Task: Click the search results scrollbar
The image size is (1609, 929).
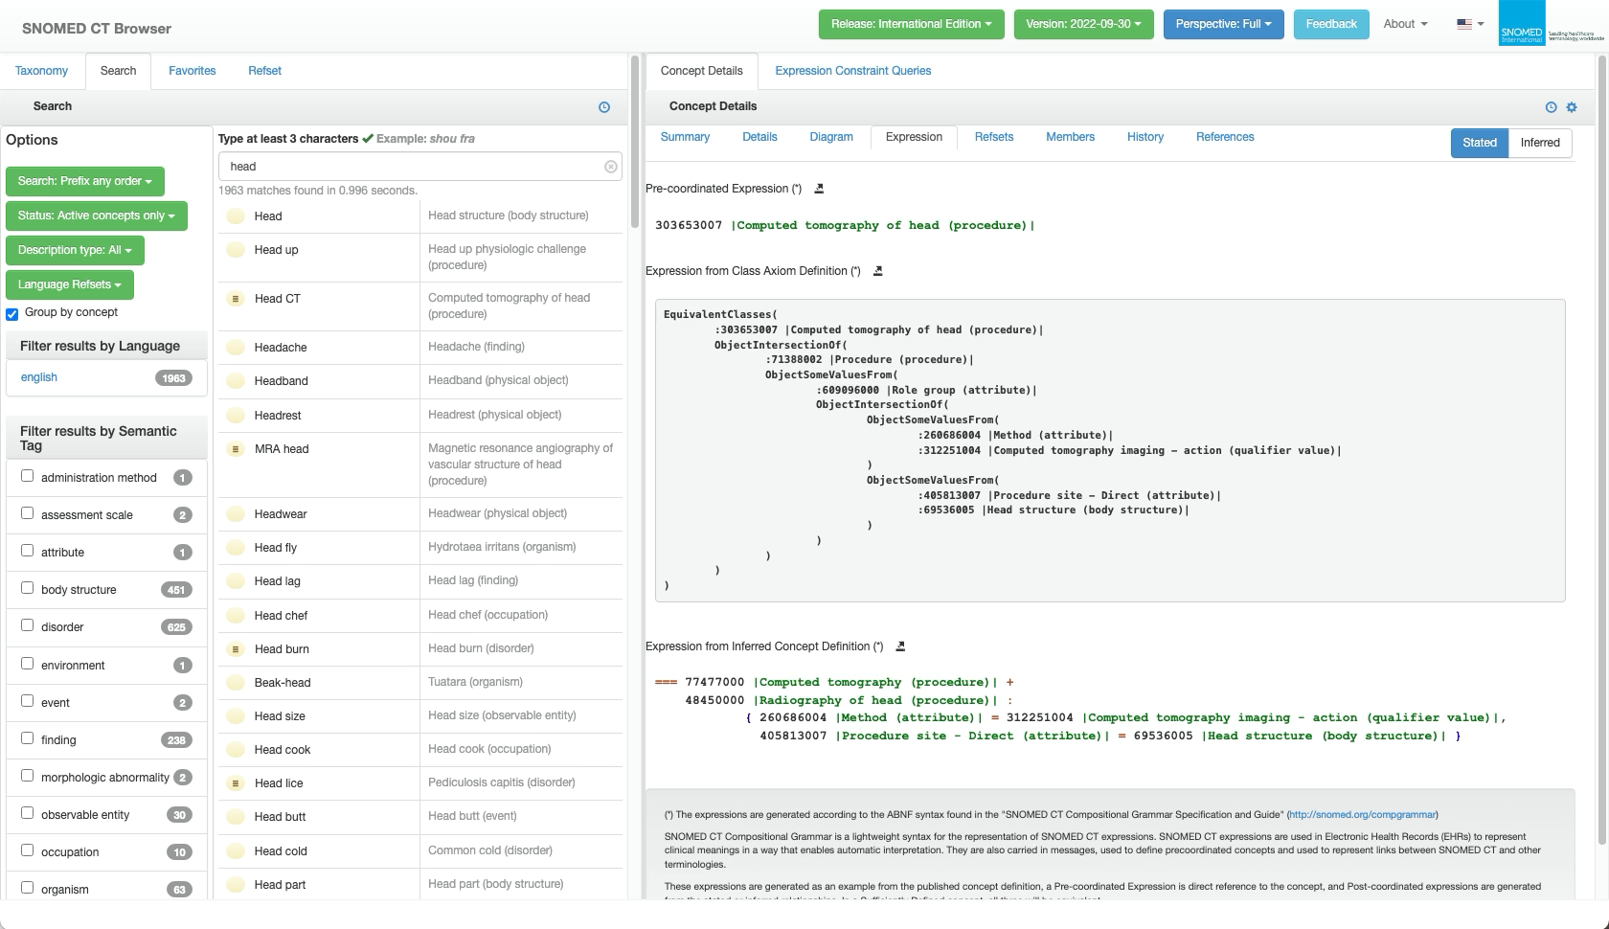Action: [x=634, y=144]
